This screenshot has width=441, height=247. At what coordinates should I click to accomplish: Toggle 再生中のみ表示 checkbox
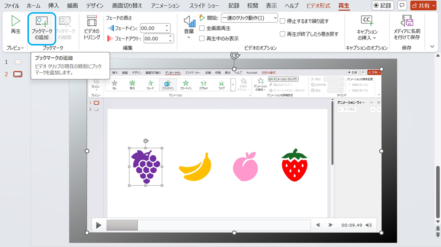coord(202,38)
